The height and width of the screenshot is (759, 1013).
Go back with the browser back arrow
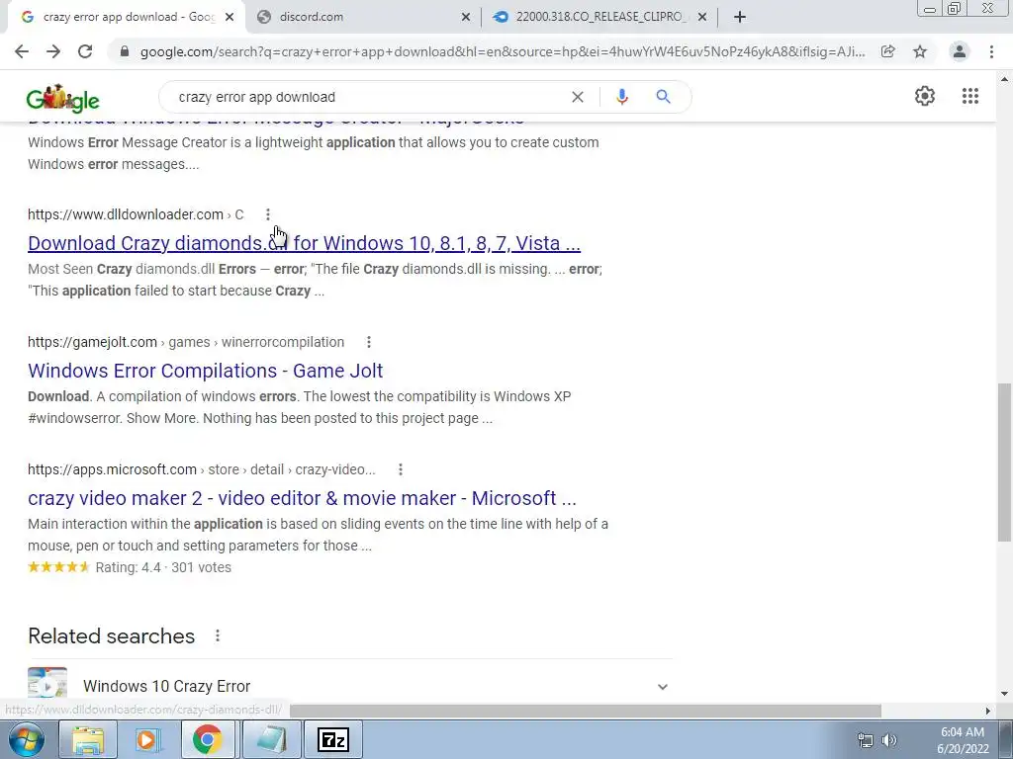(x=22, y=51)
